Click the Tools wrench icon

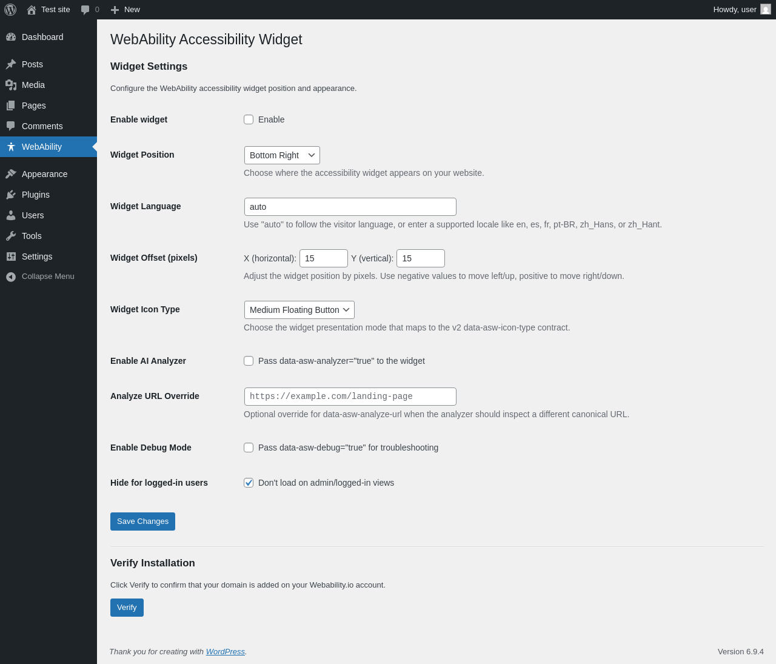(x=11, y=236)
